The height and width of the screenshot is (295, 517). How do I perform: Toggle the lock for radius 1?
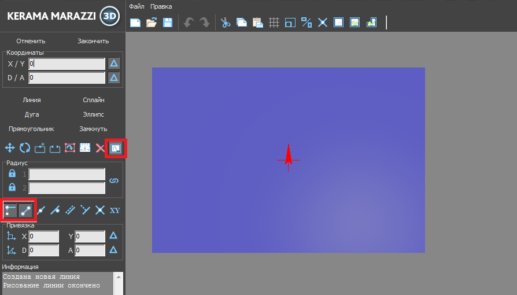[x=12, y=173]
